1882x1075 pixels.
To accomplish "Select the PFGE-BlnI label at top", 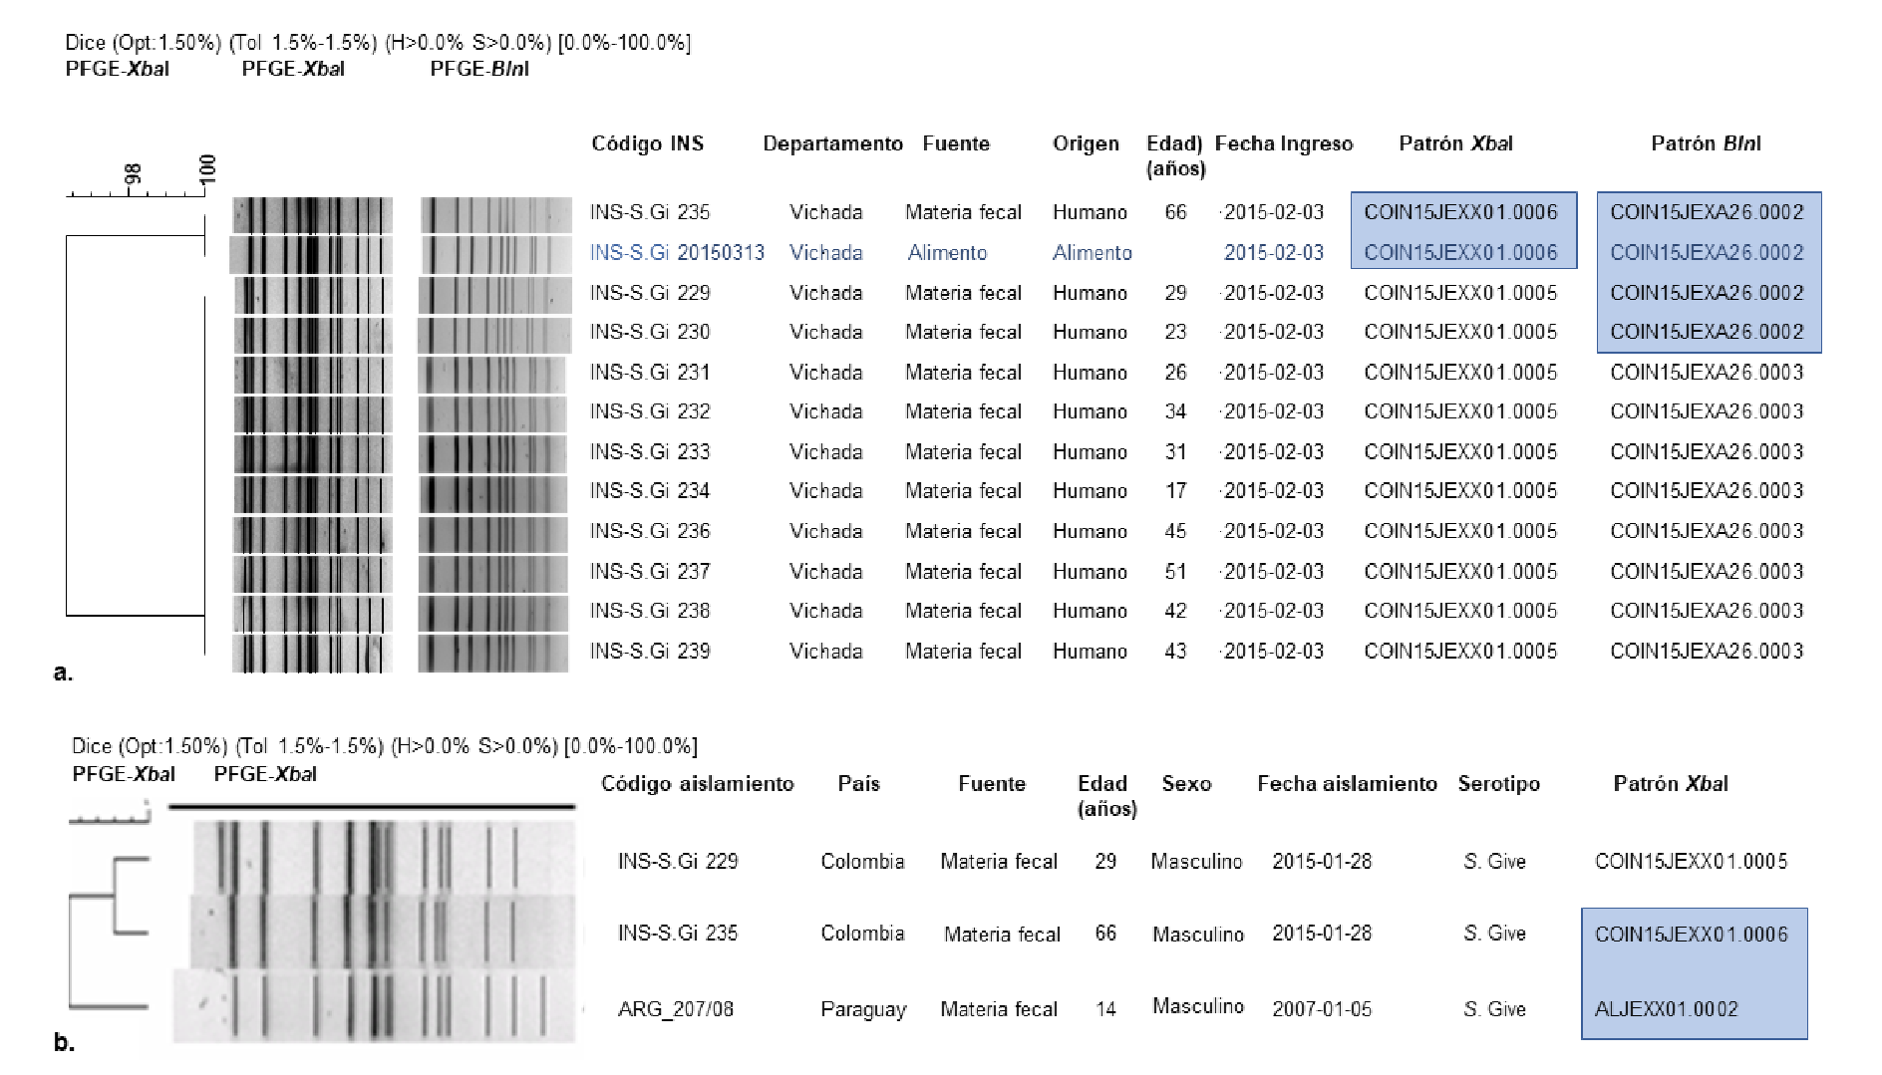I will pos(478,69).
